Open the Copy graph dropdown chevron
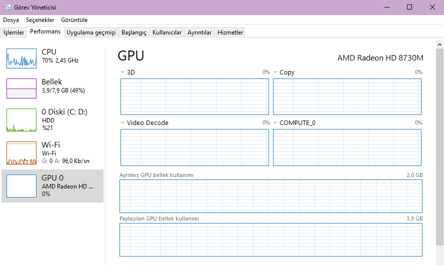 pos(275,72)
